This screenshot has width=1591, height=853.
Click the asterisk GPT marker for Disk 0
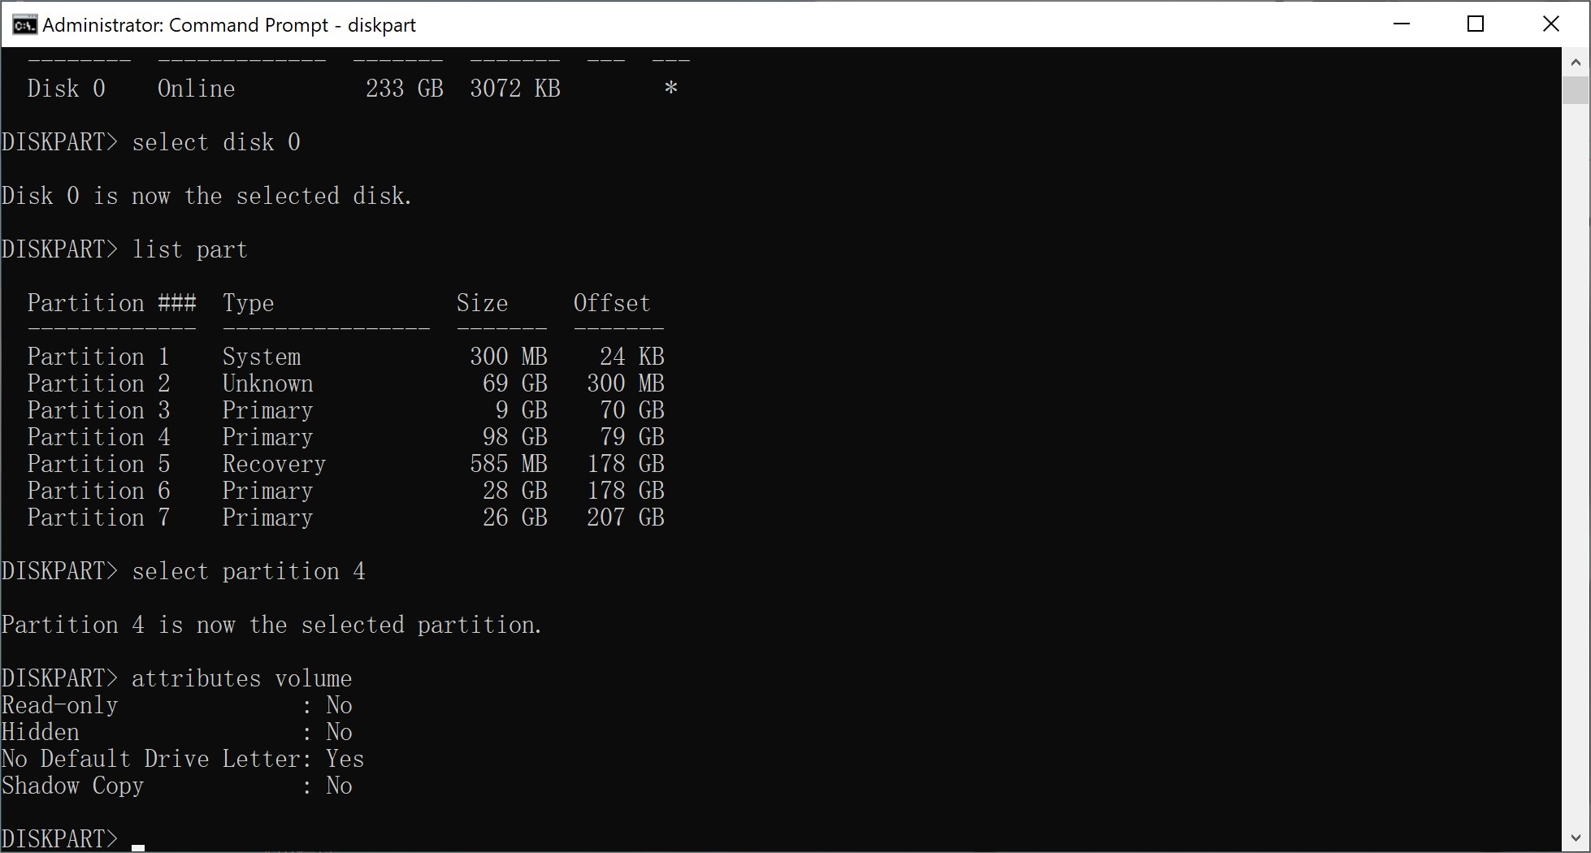[x=671, y=88]
